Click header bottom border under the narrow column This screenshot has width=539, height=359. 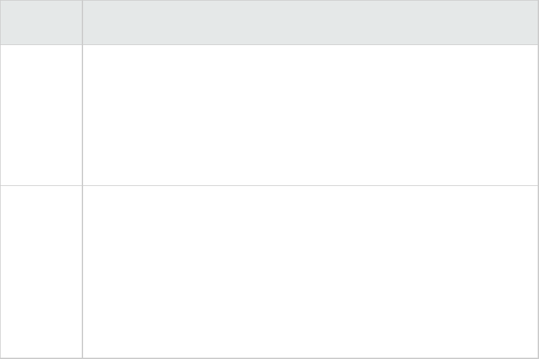click(41, 44)
